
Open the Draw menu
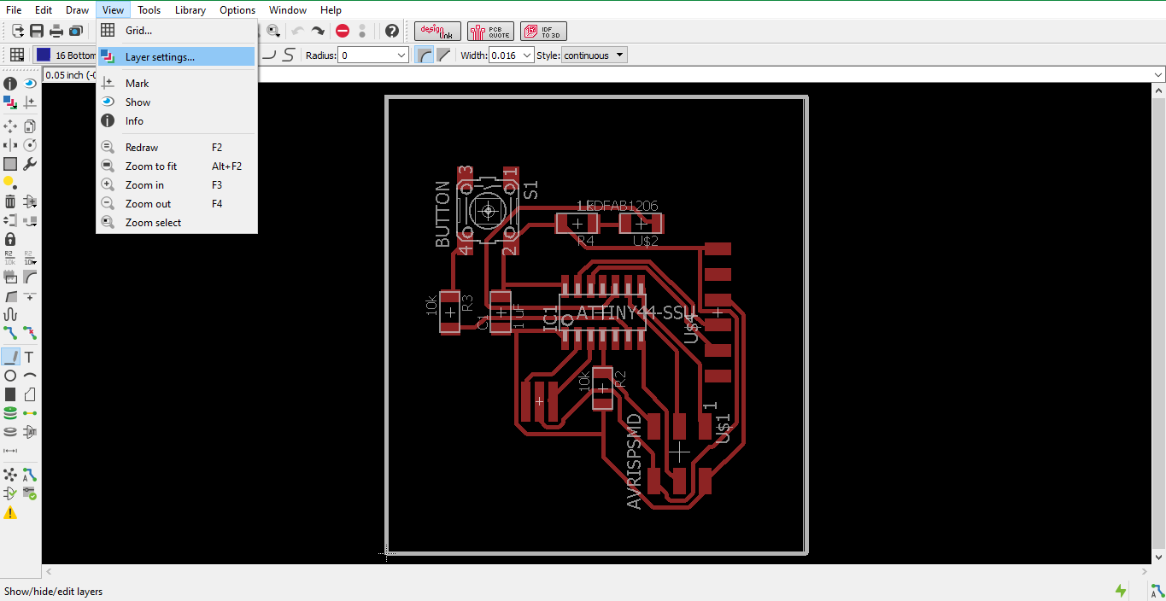tap(77, 10)
